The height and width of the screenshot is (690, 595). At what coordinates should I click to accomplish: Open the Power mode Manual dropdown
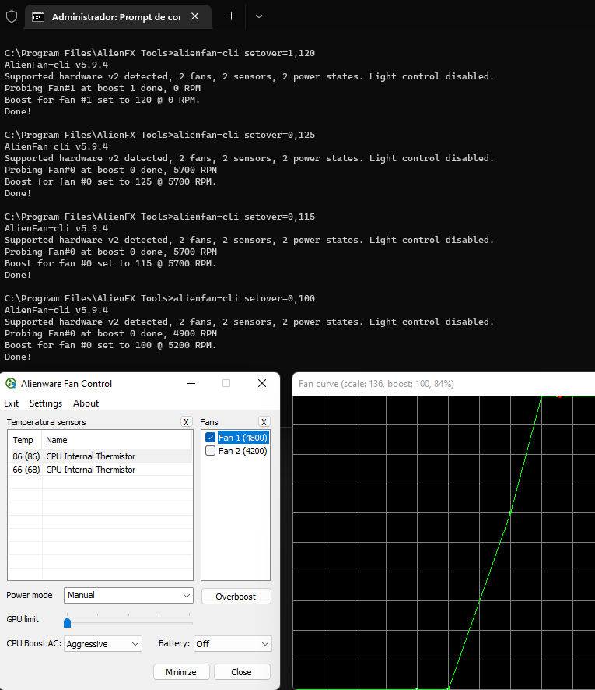[128, 596]
